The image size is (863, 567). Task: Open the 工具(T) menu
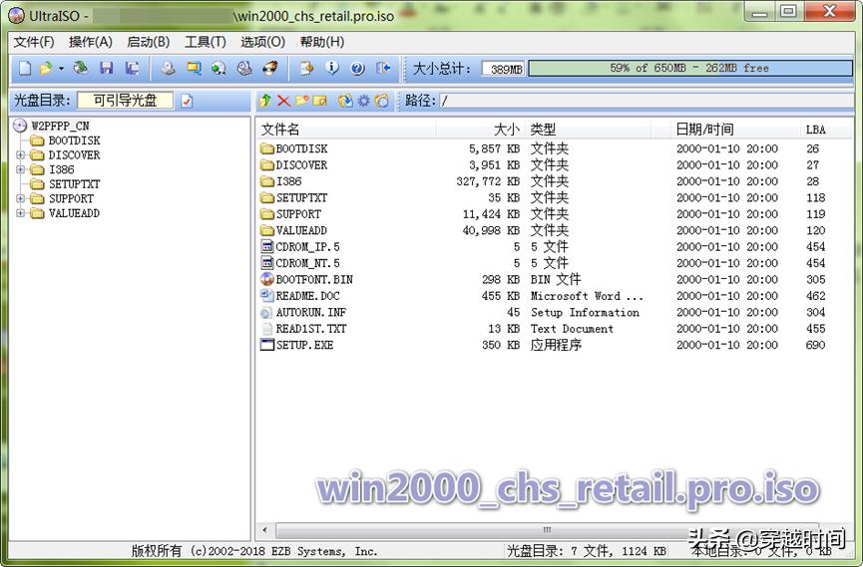(x=206, y=42)
